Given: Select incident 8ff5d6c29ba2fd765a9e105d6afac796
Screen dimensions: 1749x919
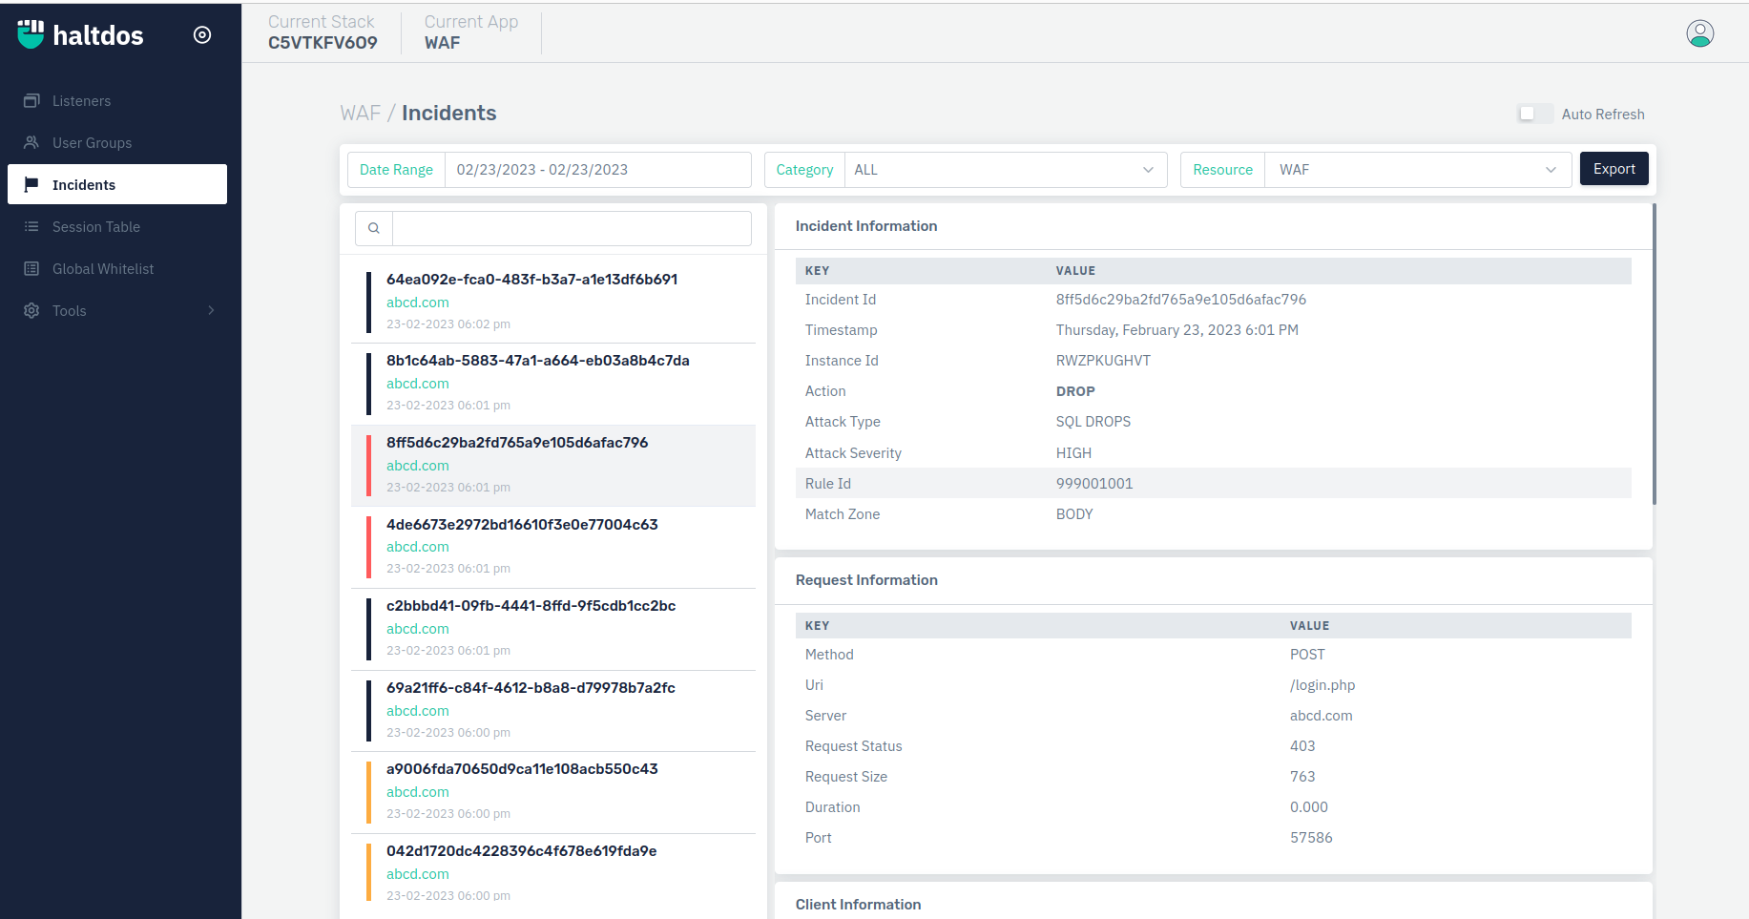Looking at the screenshot, I should click(x=553, y=466).
